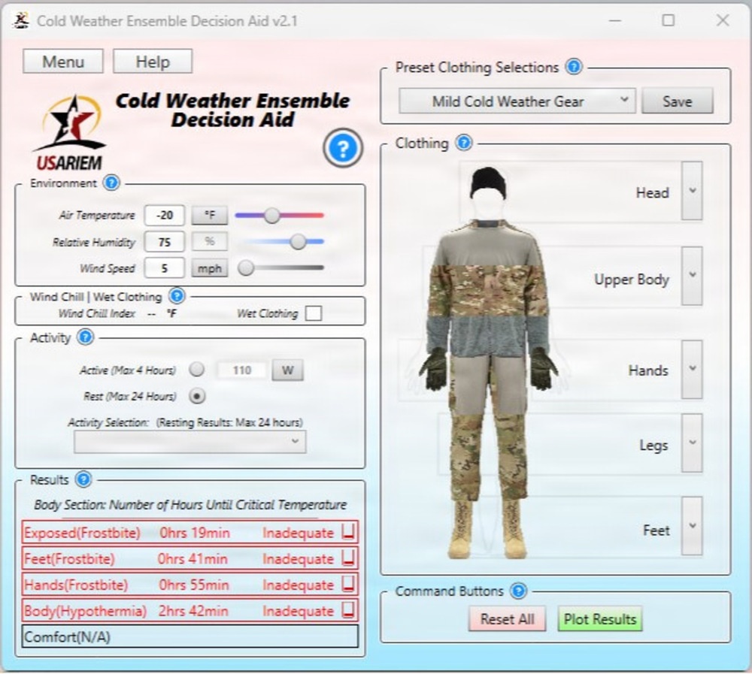Image resolution: width=752 pixels, height=674 pixels.
Task: Expand the Hands clothing dropdown
Action: 692,369
